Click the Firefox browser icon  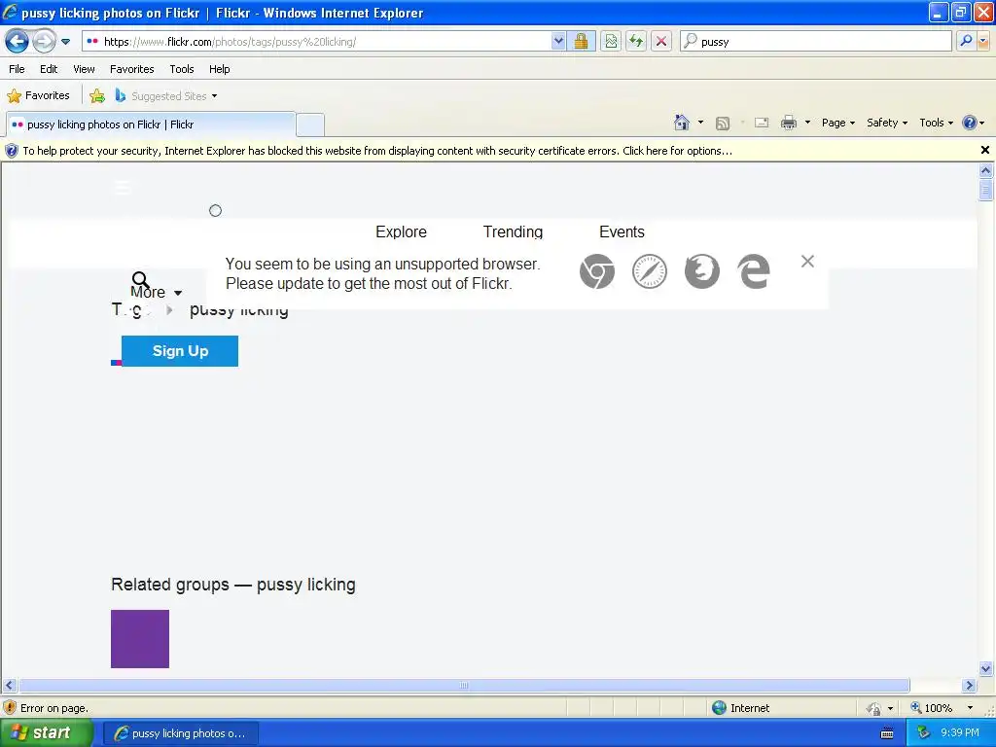click(702, 271)
